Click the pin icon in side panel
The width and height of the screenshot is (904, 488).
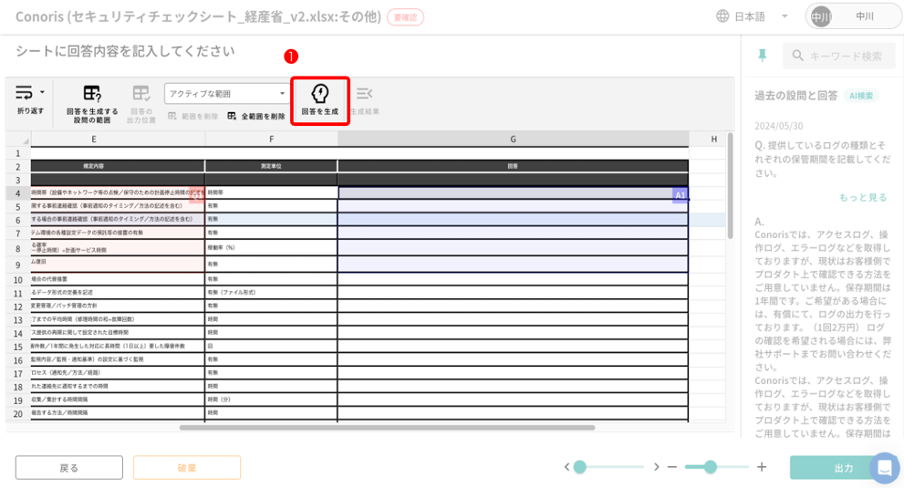point(763,57)
